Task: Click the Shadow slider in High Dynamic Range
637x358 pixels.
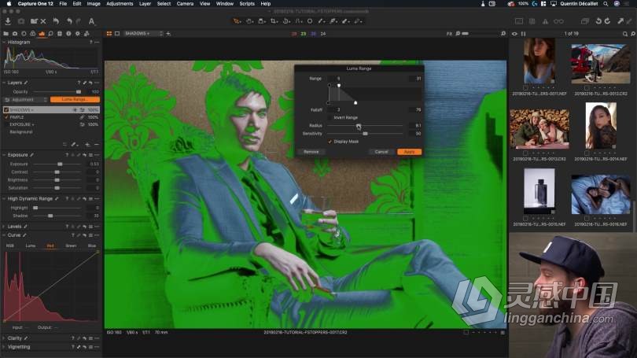Action: click(x=57, y=216)
